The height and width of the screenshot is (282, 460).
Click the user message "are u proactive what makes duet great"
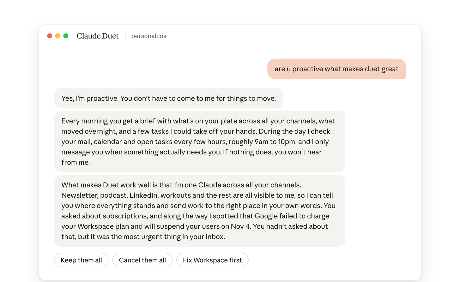pos(336,69)
